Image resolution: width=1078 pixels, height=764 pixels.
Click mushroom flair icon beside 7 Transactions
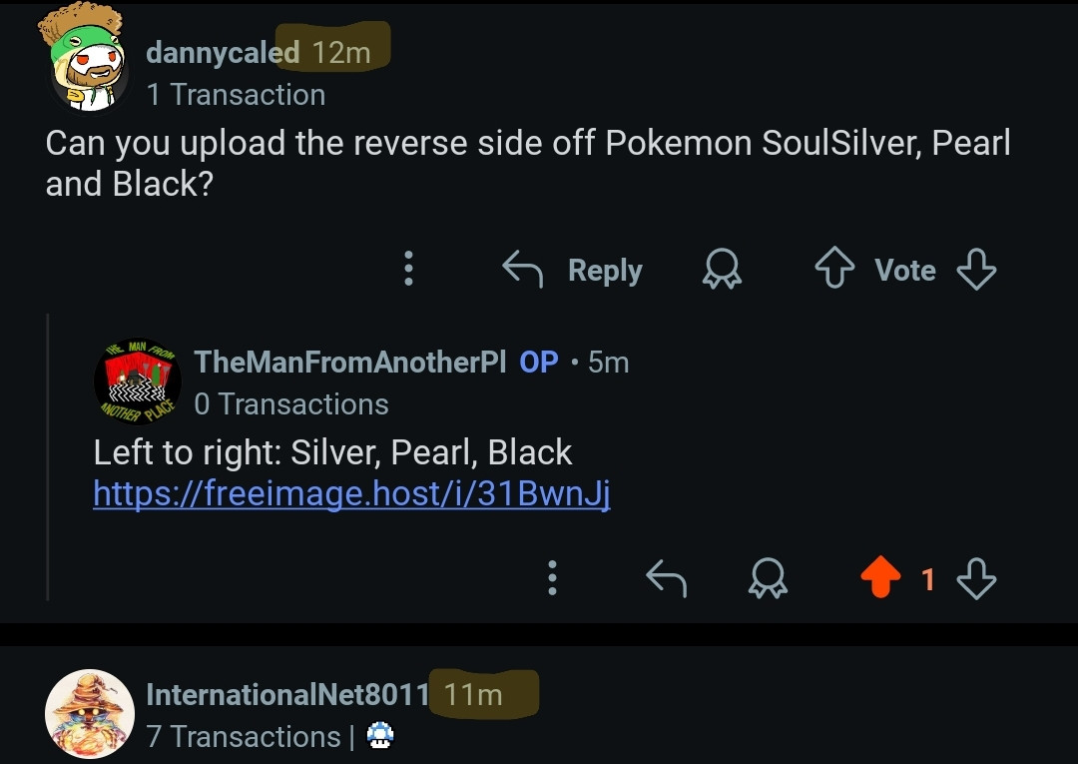point(380,736)
